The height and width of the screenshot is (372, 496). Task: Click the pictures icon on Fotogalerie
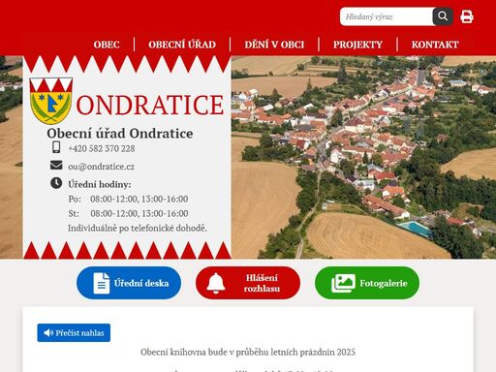tap(343, 283)
